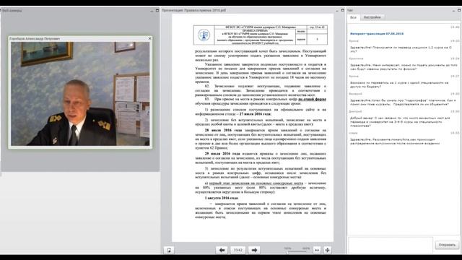Screen dimensions: 462x260
Task: Click the bold date 1 августа 2016 года
Action: [x=222, y=198]
